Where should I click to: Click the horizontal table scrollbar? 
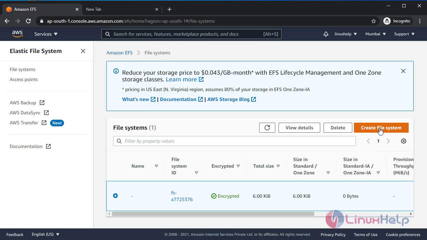pyautogui.click(x=213, y=214)
